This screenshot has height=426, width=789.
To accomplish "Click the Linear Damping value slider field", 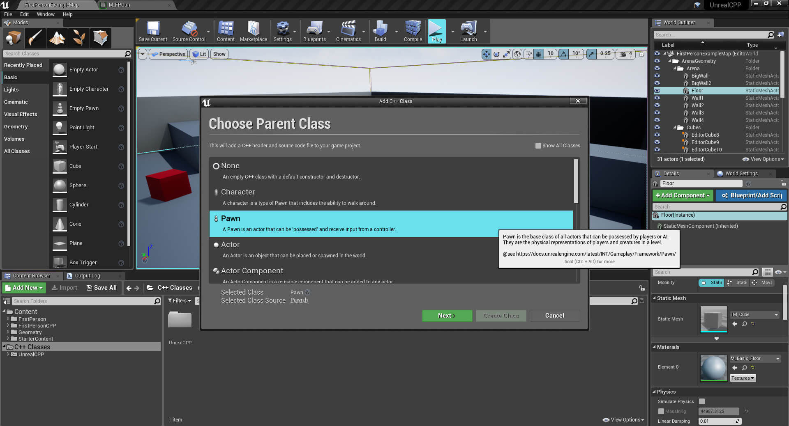I will [719, 421].
